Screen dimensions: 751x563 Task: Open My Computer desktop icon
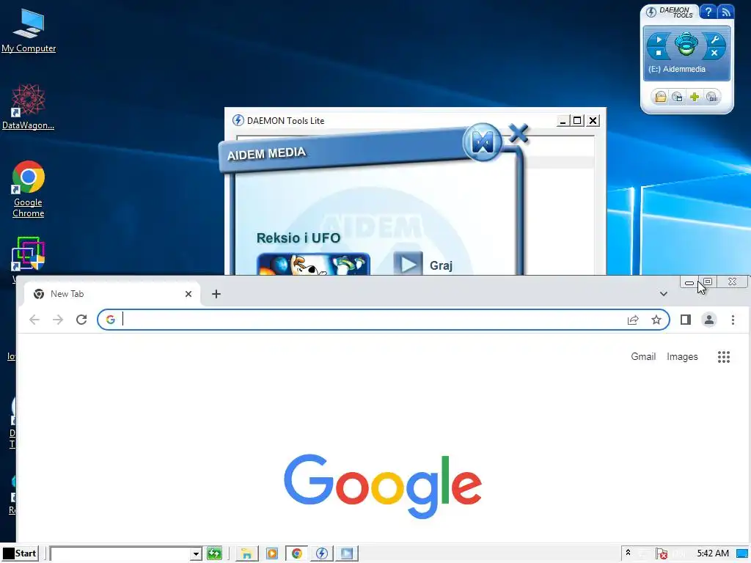pos(29,30)
